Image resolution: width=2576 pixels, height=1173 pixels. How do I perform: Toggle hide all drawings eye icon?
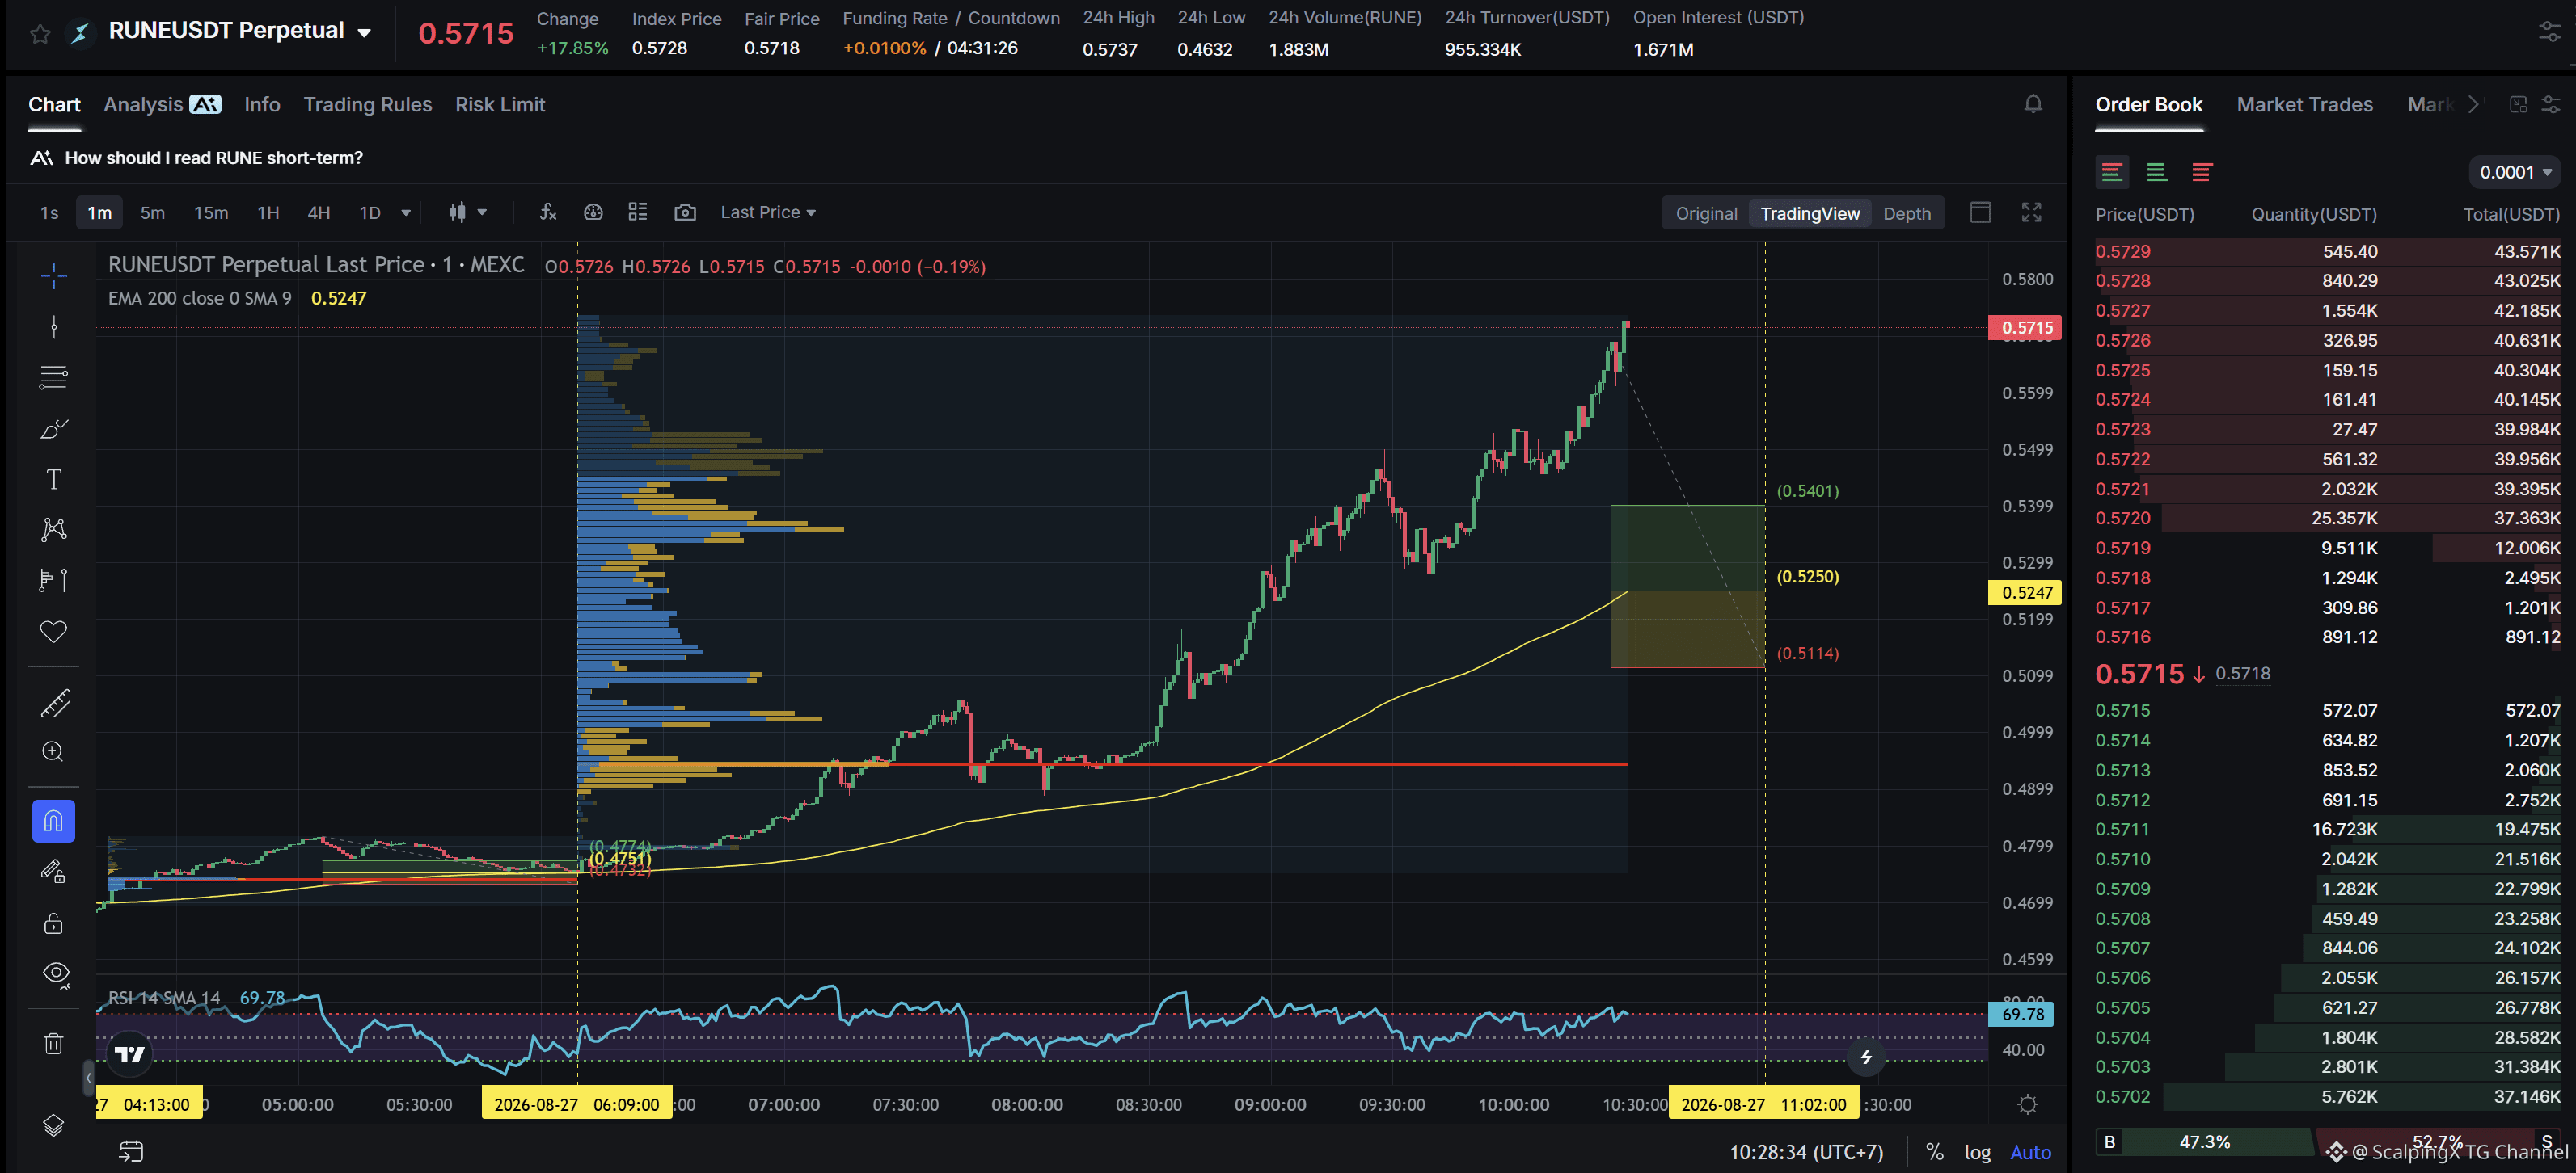click(56, 974)
